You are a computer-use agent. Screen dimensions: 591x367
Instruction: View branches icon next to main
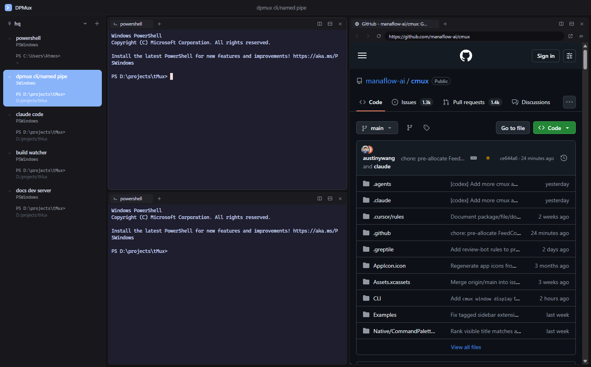[409, 128]
